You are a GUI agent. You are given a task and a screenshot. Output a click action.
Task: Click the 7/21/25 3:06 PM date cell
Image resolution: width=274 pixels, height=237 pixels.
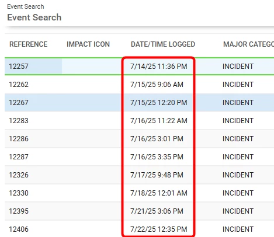tap(157, 211)
